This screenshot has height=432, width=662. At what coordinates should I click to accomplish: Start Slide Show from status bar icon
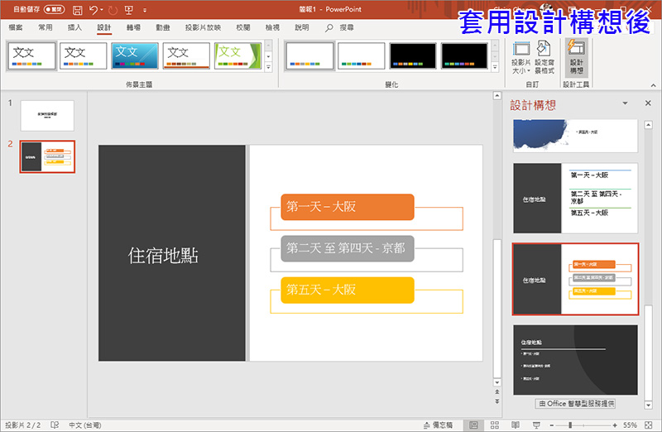pos(536,425)
